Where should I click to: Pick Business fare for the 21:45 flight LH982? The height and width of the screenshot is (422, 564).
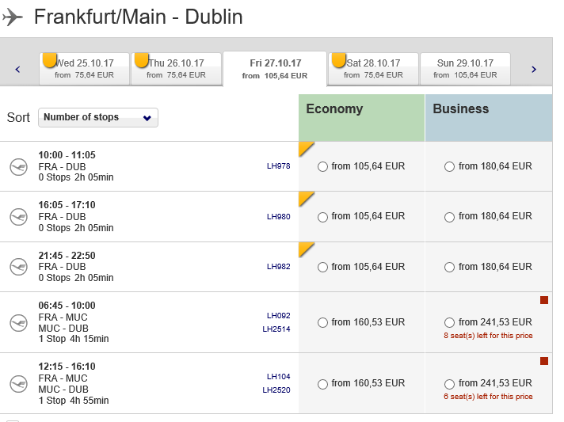tap(449, 267)
